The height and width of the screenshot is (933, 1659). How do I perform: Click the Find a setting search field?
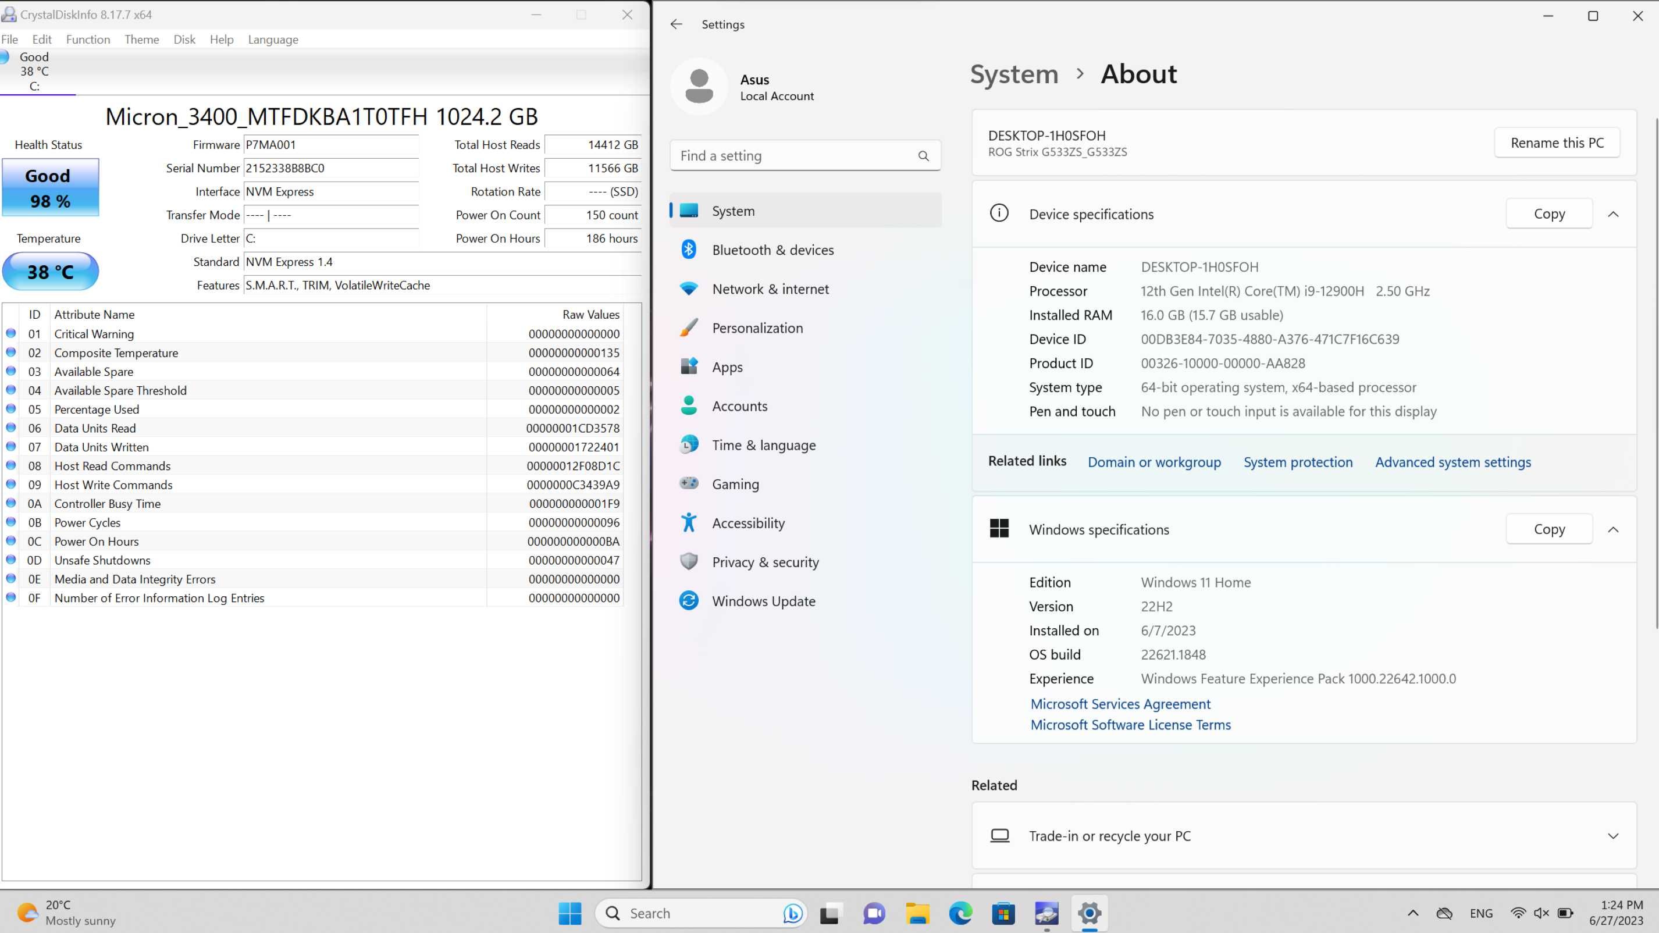[805, 156]
